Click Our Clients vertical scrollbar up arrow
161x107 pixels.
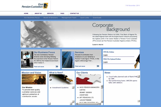pyautogui.click(x=102, y=86)
